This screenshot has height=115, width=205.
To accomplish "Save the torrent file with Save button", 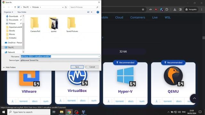I will click(x=77, y=67).
